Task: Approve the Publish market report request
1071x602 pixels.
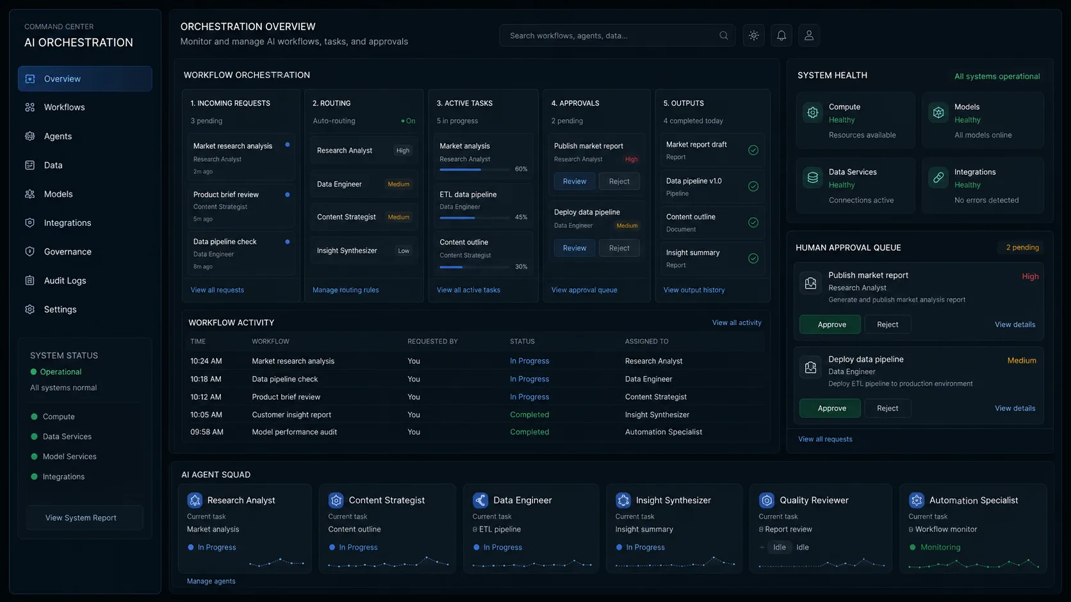Action: tap(830, 324)
